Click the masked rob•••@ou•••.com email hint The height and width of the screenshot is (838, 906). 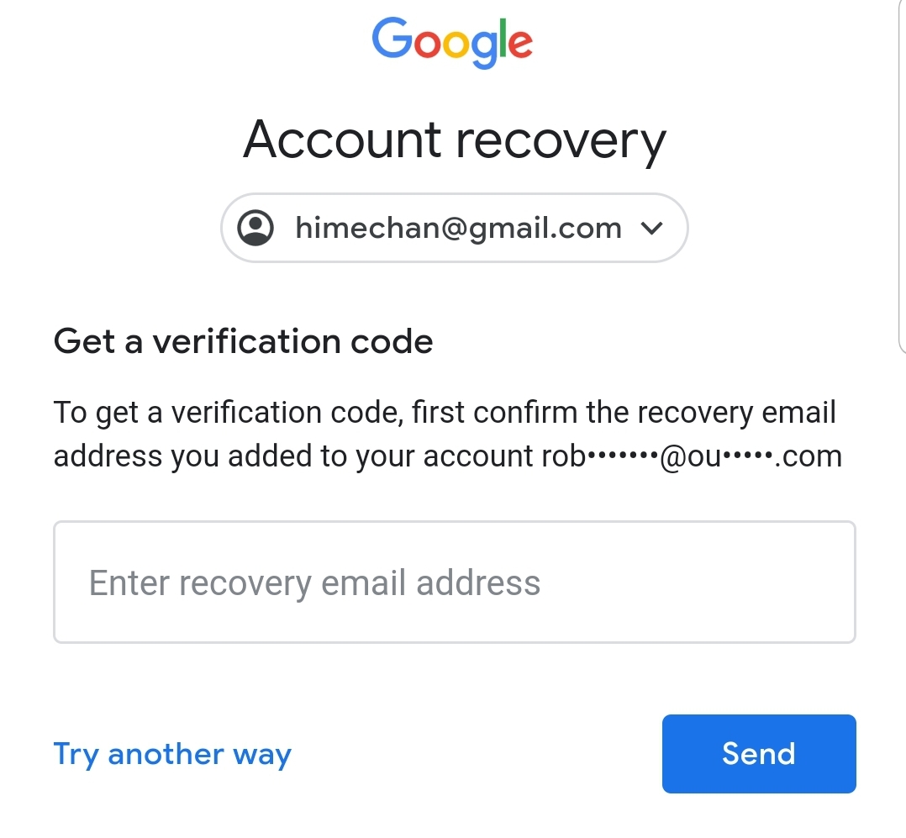692,456
